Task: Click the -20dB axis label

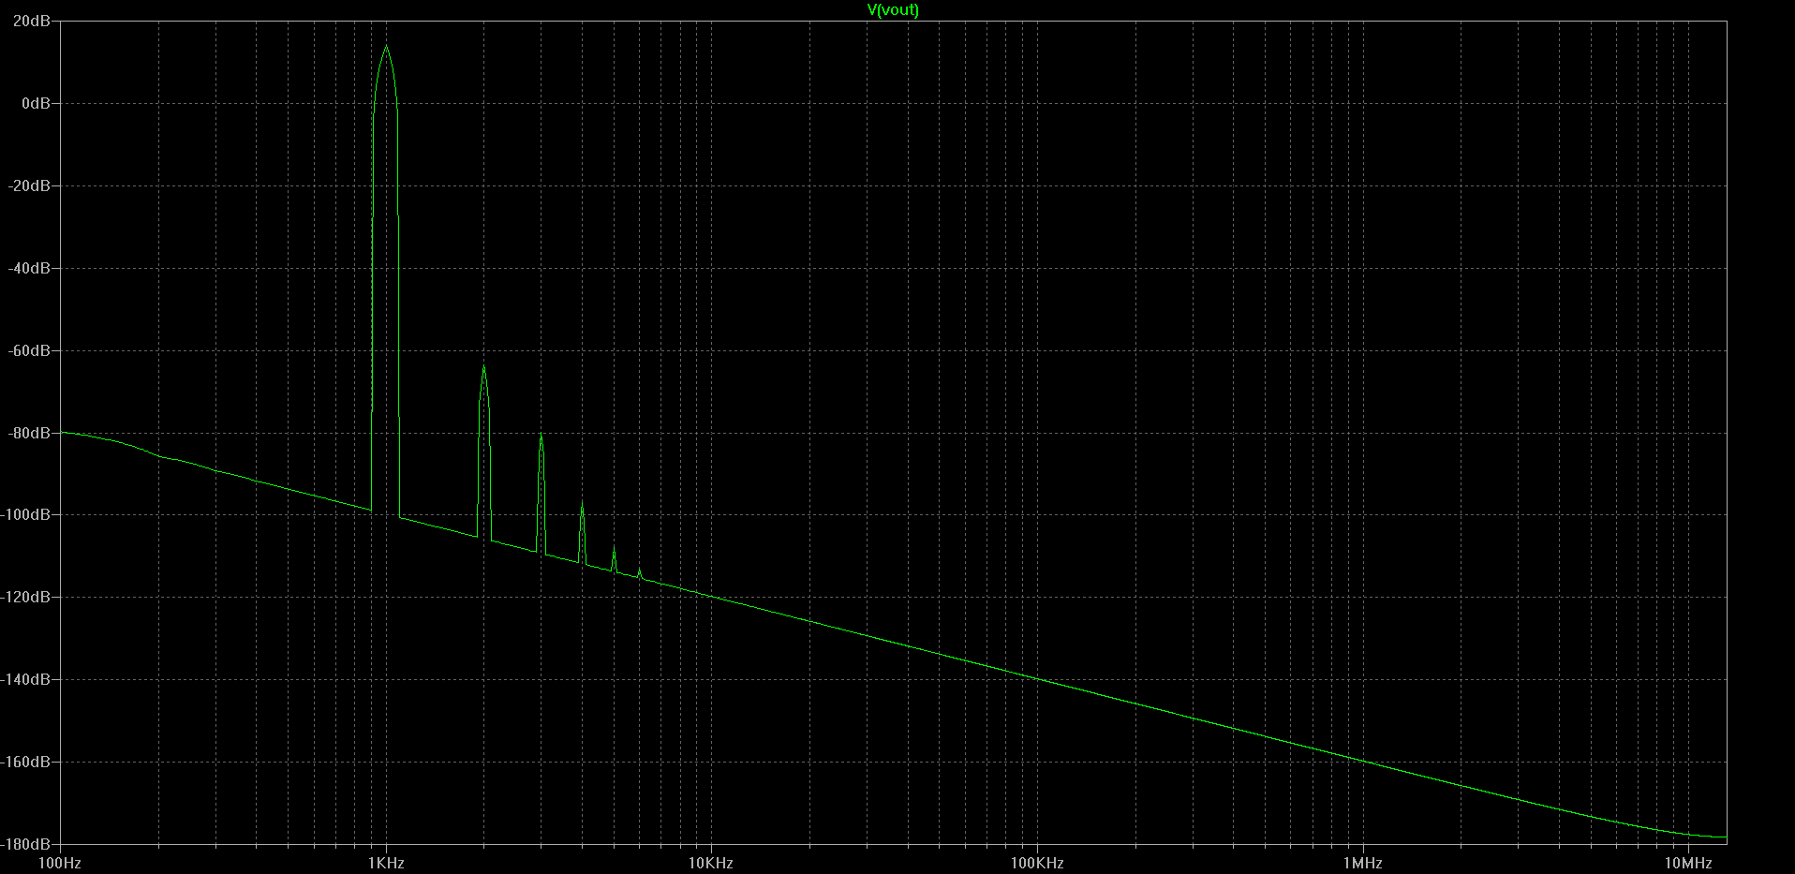Action: pyautogui.click(x=29, y=185)
